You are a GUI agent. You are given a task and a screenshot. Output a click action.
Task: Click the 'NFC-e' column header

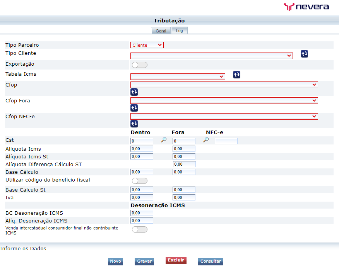(x=214, y=132)
